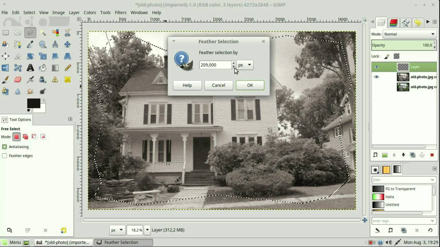Image resolution: width=440 pixels, height=247 pixels.
Task: Set selection mode to Replace
Action: point(16,137)
